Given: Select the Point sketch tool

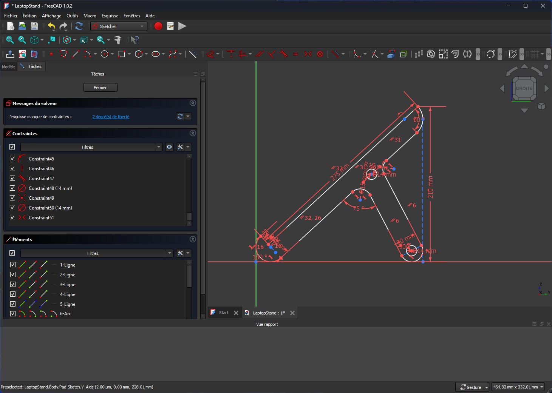Looking at the screenshot, I should pyautogui.click(x=51, y=54).
